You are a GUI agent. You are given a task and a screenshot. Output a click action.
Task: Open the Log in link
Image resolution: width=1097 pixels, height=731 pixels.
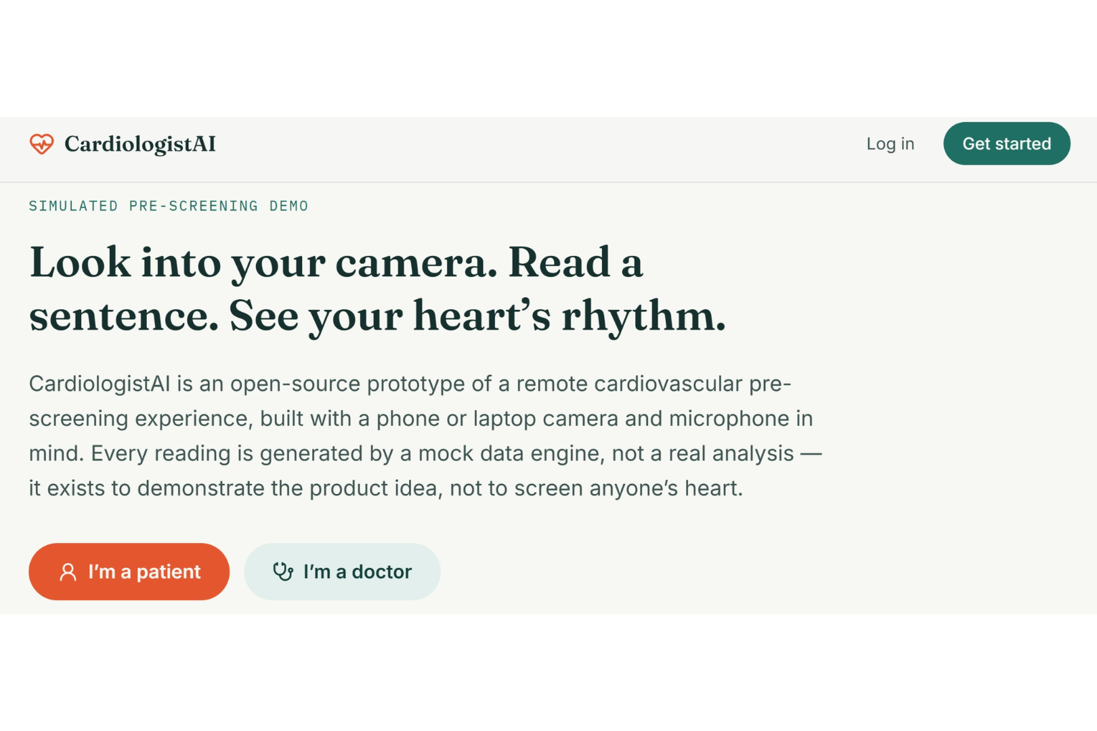coord(890,143)
